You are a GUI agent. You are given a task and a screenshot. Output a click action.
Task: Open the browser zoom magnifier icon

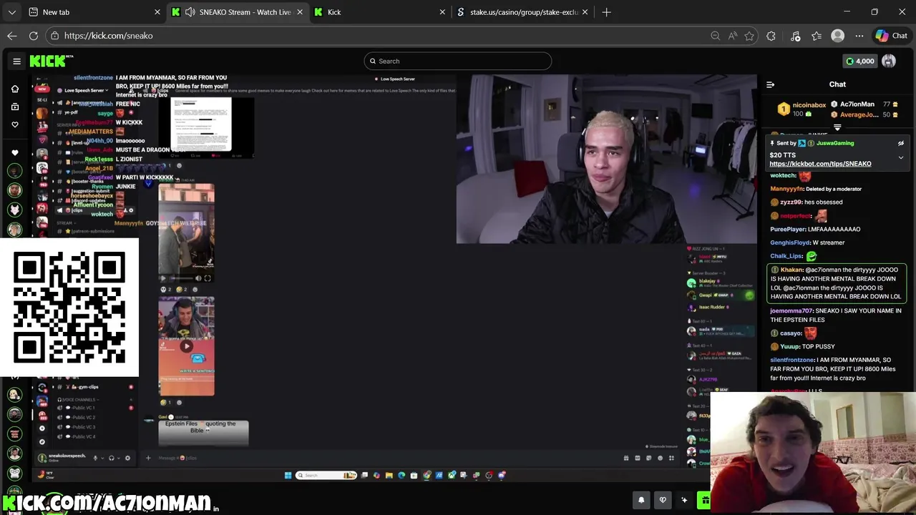coord(715,36)
